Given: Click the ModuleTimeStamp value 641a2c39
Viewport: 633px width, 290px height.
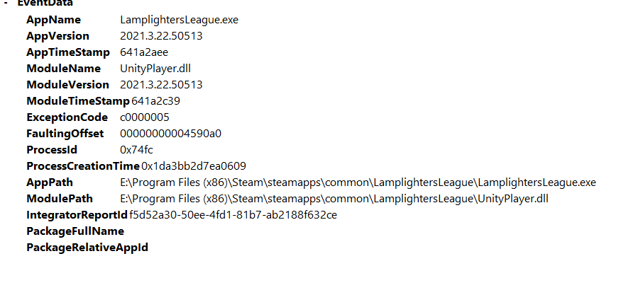Looking at the screenshot, I should pyautogui.click(x=155, y=101).
